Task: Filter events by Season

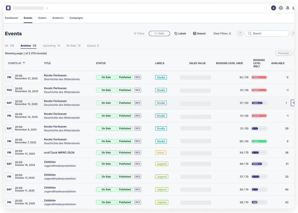Action: (x=199, y=34)
